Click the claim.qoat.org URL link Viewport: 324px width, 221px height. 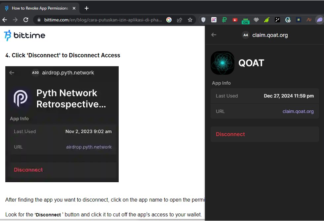(x=298, y=111)
